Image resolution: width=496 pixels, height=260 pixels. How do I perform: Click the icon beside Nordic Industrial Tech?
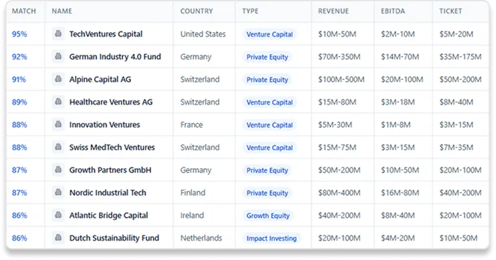pos(58,192)
